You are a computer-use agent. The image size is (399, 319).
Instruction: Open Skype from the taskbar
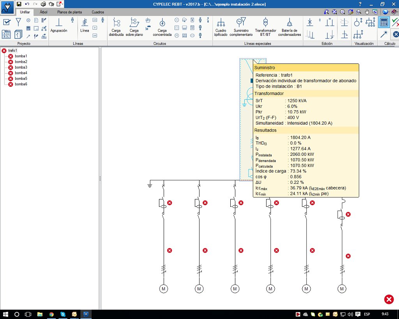63,314
